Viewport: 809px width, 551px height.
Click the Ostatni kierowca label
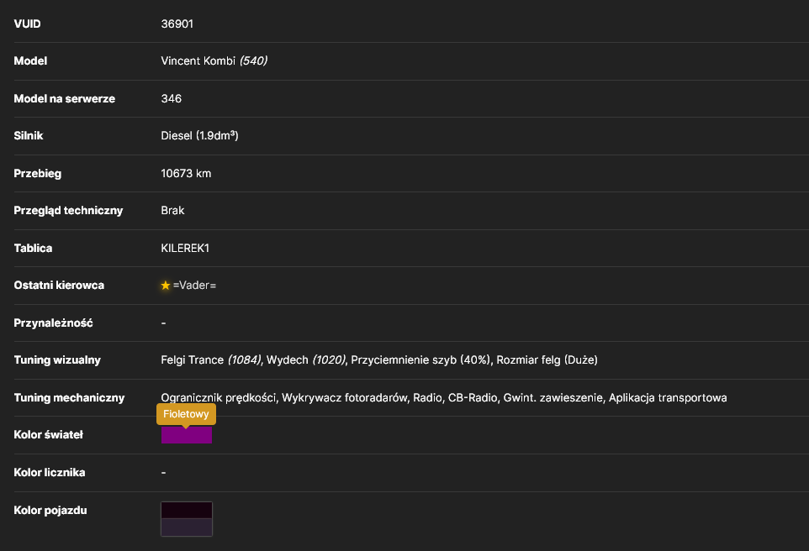click(59, 285)
